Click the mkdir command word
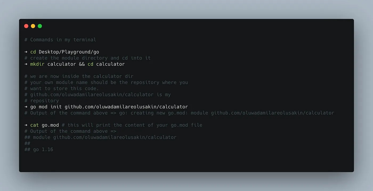 tap(37, 64)
